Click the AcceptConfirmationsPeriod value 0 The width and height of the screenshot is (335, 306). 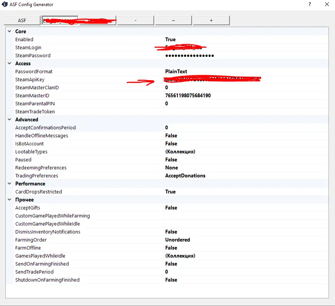[x=166, y=127]
